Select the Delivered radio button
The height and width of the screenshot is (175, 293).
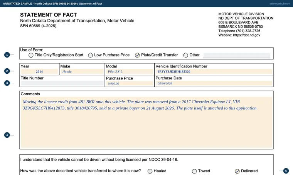(237, 171)
